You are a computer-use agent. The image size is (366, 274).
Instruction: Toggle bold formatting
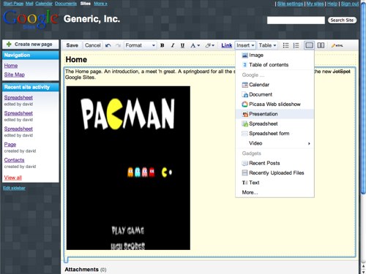[163, 45]
